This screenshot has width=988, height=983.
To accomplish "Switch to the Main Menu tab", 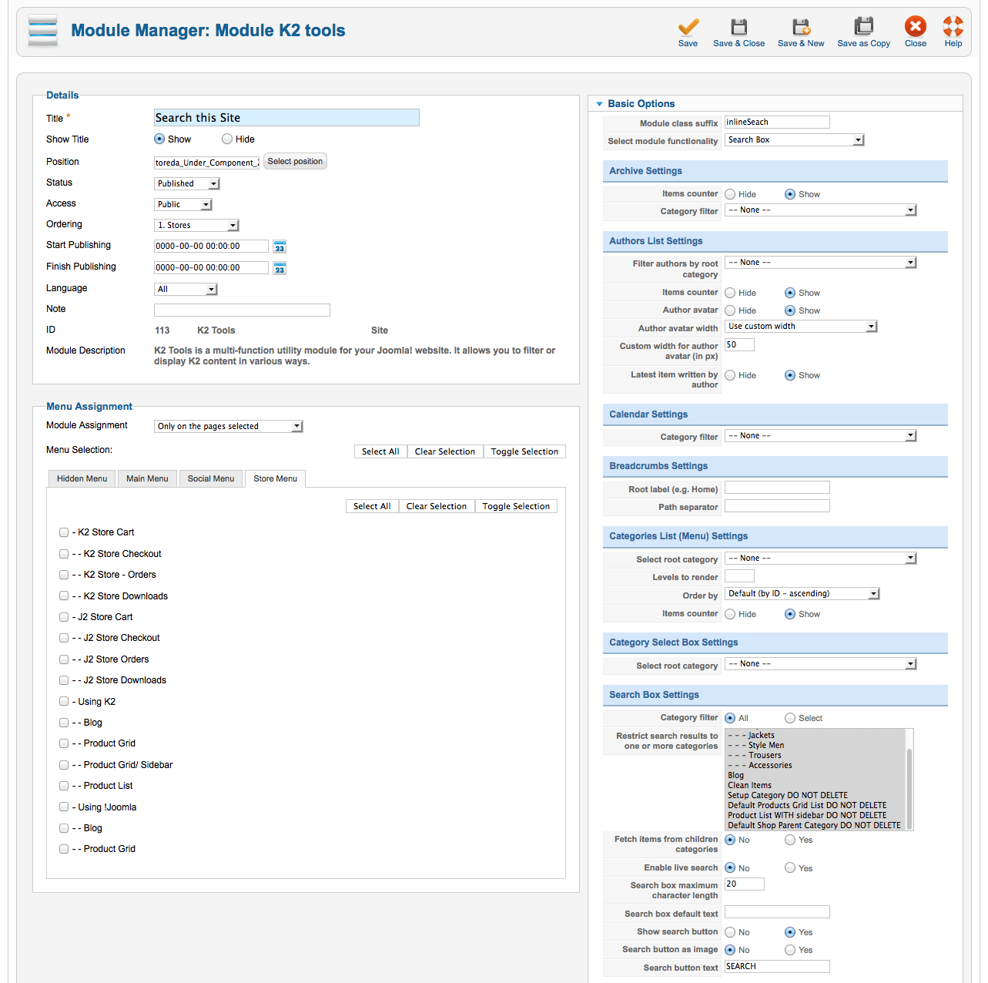I will [x=147, y=478].
